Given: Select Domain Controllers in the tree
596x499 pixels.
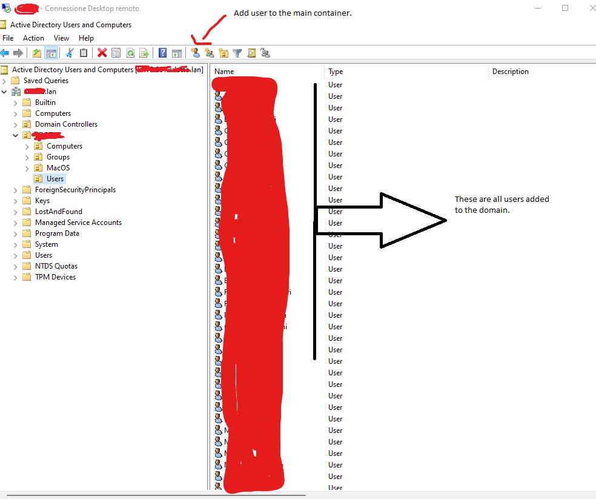Looking at the screenshot, I should tap(66, 124).
